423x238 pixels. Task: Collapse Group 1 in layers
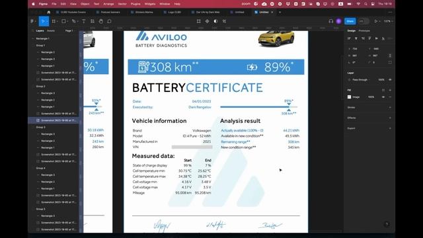(x=33, y=46)
